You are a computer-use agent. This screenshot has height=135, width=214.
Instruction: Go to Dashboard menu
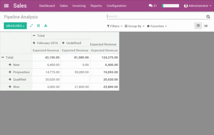[47, 6]
